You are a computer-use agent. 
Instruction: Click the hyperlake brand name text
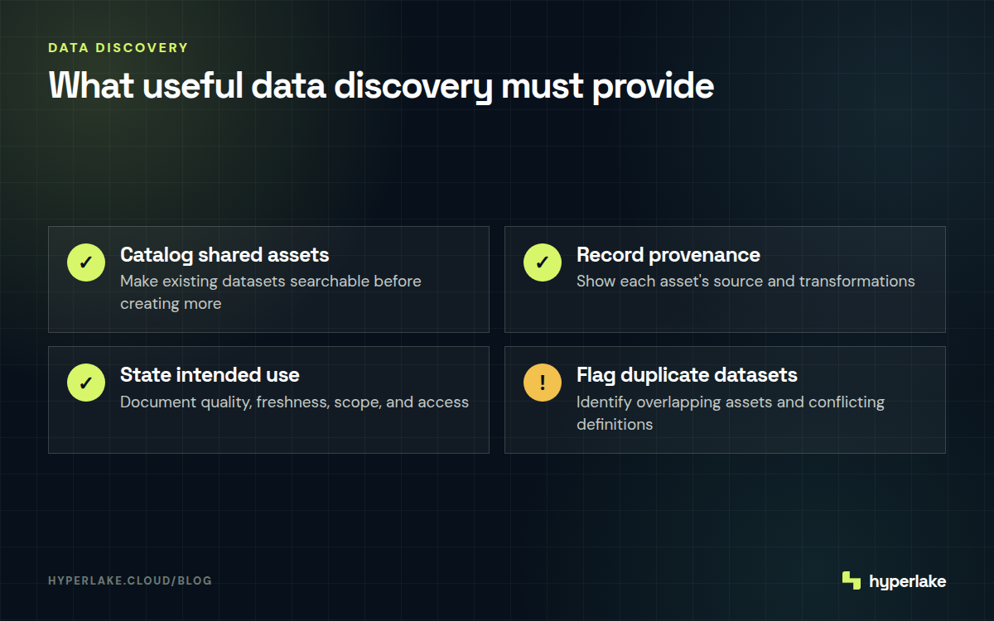tap(908, 581)
